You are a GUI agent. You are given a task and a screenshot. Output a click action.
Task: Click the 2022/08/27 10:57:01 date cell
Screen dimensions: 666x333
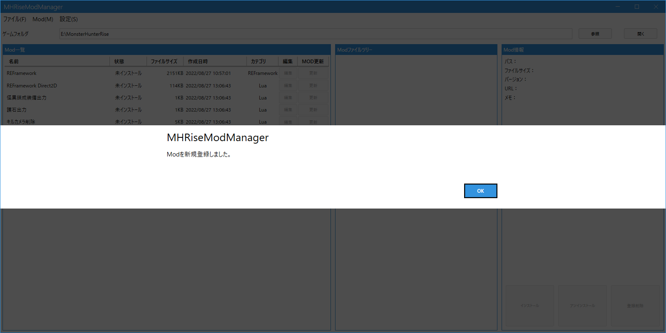click(208, 73)
